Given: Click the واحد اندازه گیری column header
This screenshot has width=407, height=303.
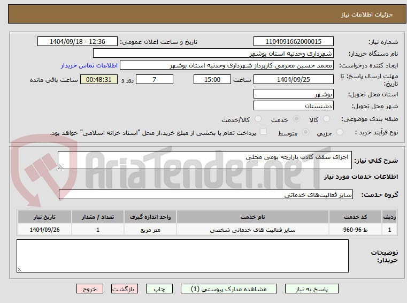Looking at the screenshot, I should (150, 217).
